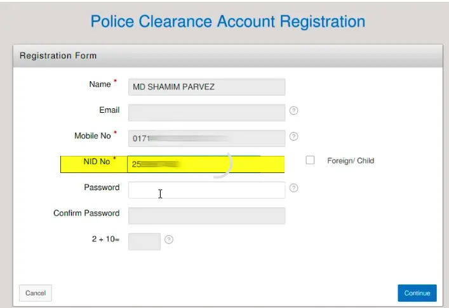This screenshot has height=308, width=449.
Task: Click the highlighted NID No input field
Action: 206,164
